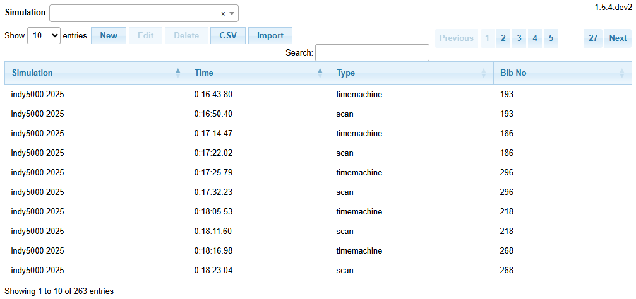Go to page 3

point(519,38)
